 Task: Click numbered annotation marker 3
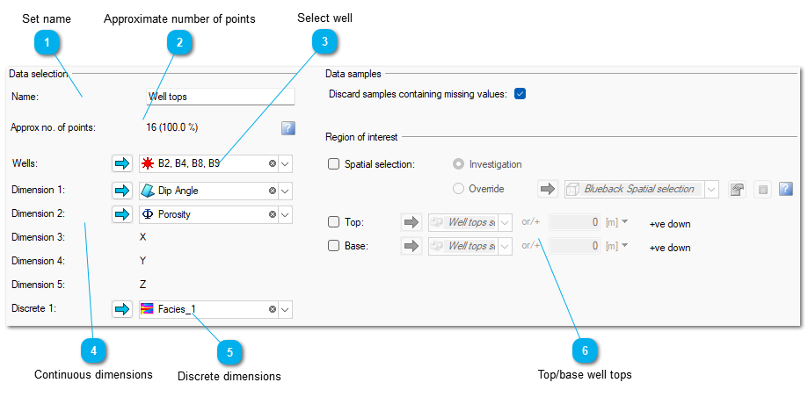pyautogui.click(x=324, y=42)
